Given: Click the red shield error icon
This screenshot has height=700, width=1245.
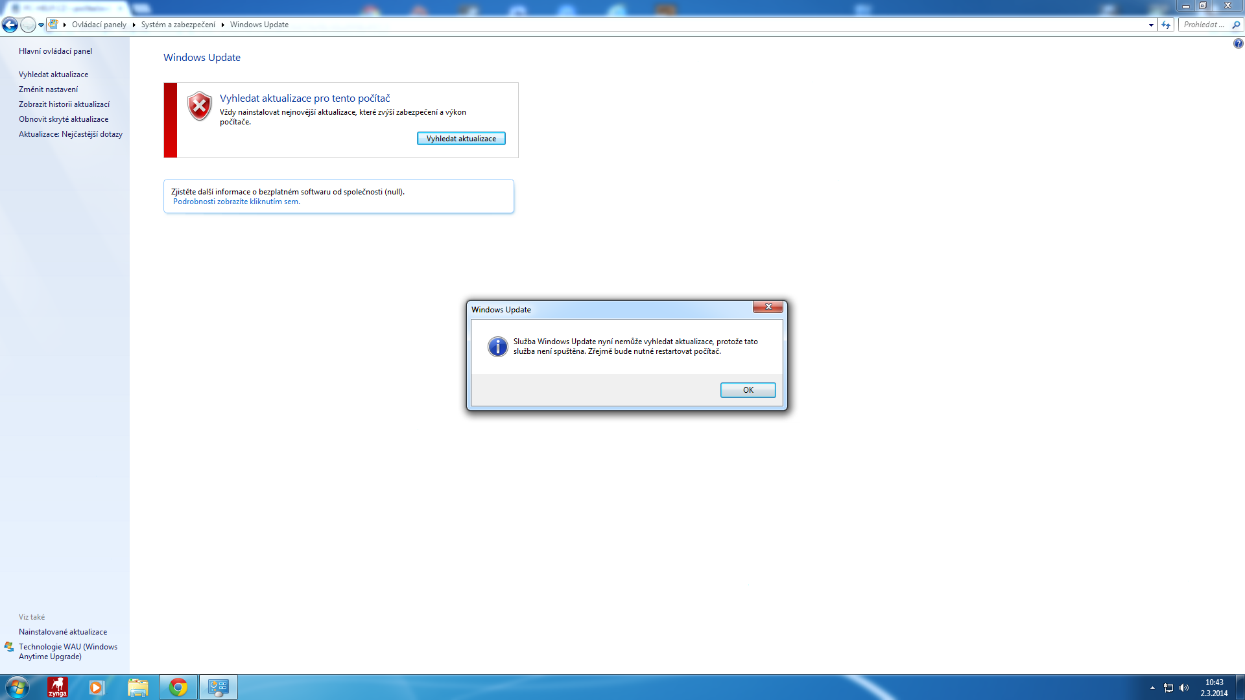Looking at the screenshot, I should (199, 106).
